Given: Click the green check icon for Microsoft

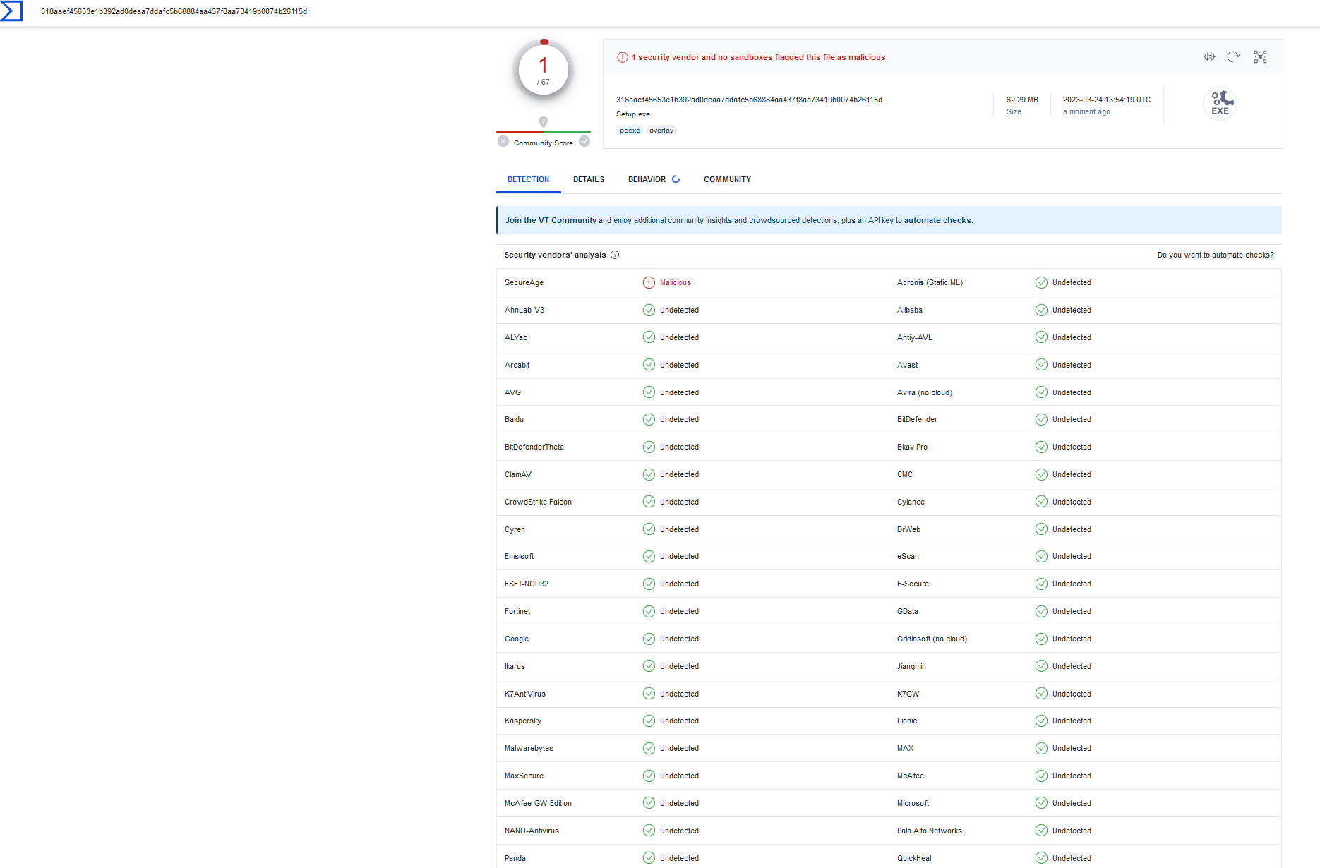Looking at the screenshot, I should [1041, 804].
